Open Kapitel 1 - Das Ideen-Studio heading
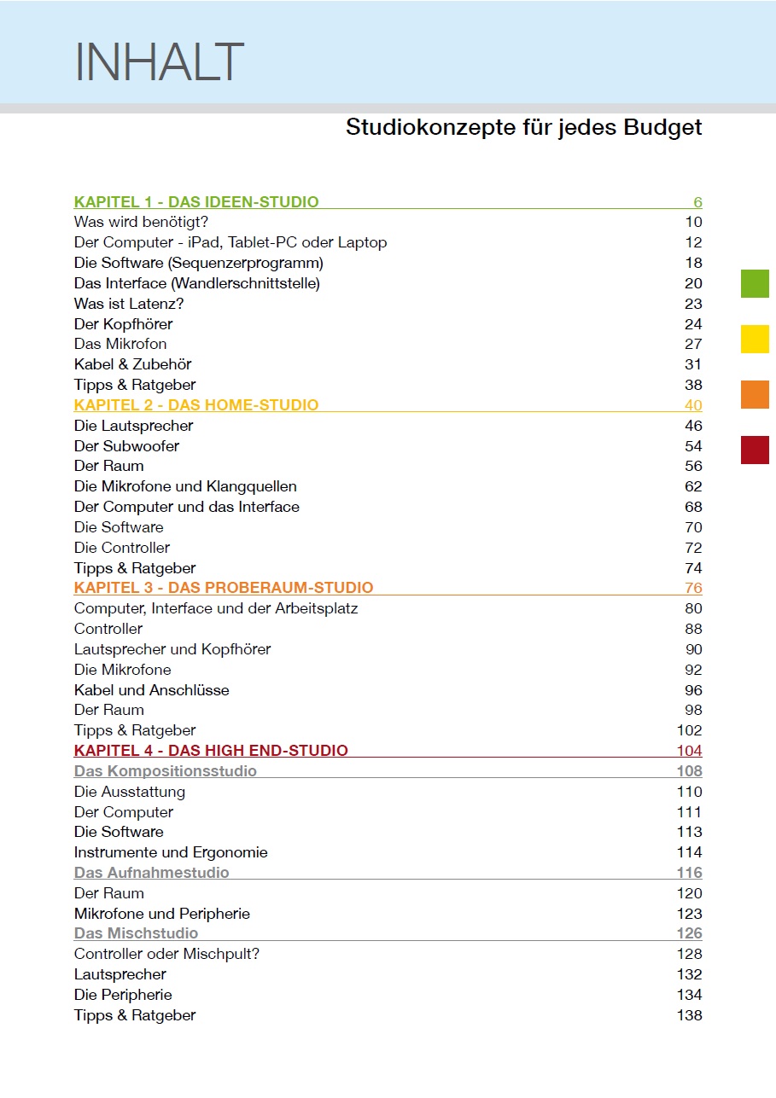Viewport: 776px width, 1098px height. point(196,202)
